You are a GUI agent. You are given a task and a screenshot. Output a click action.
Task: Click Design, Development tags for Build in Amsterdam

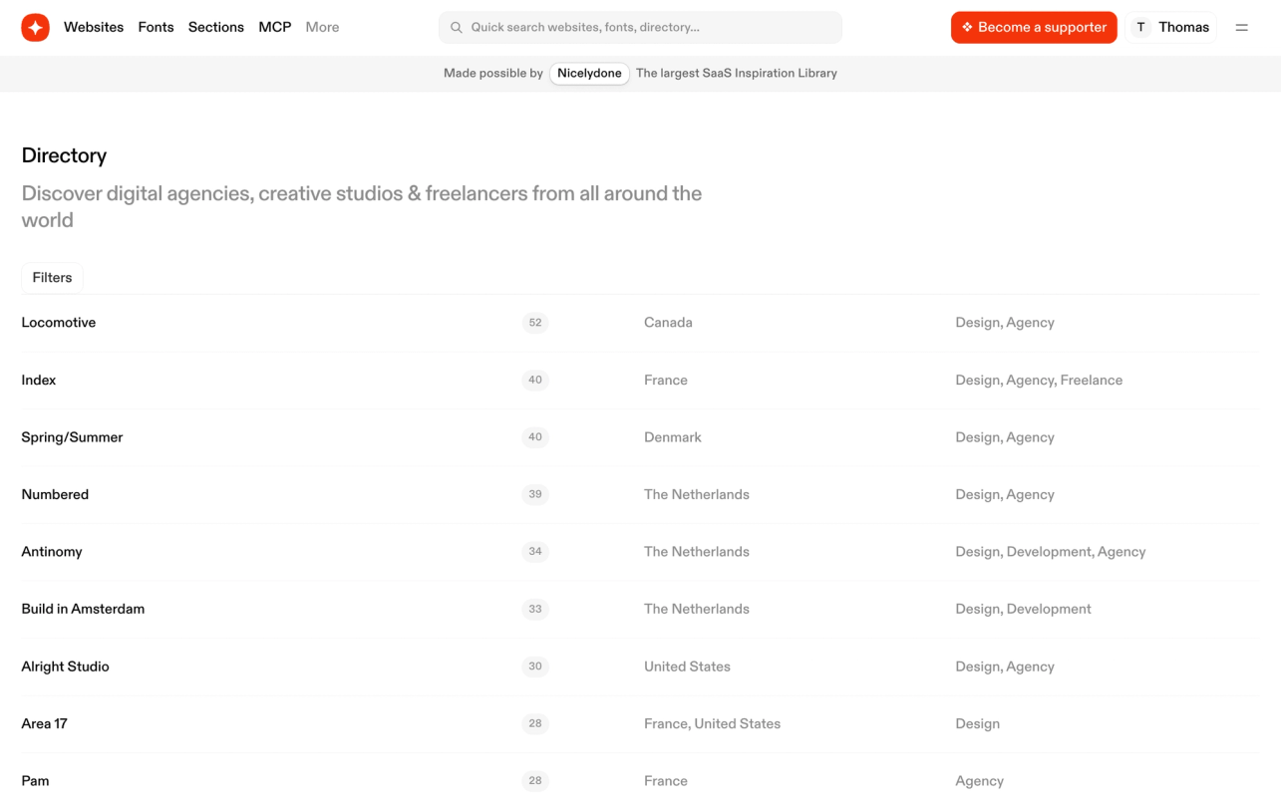[x=1023, y=610]
